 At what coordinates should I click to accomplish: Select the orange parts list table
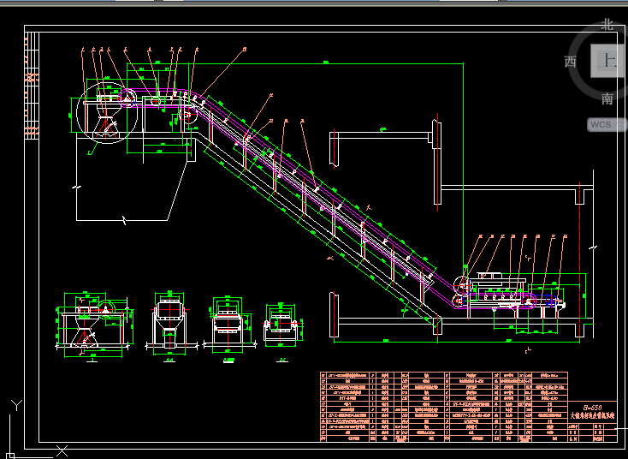click(444, 407)
